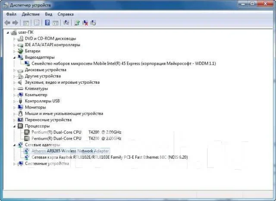Click Update driver software toolbar icon
Viewport: 276px width, 201px height.
[x=77, y=23]
